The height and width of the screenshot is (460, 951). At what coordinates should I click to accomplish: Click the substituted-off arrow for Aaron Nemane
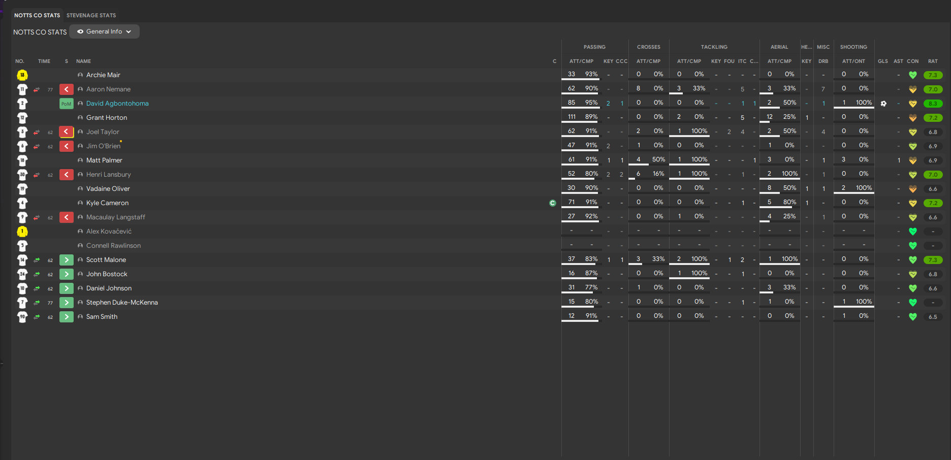click(x=67, y=89)
